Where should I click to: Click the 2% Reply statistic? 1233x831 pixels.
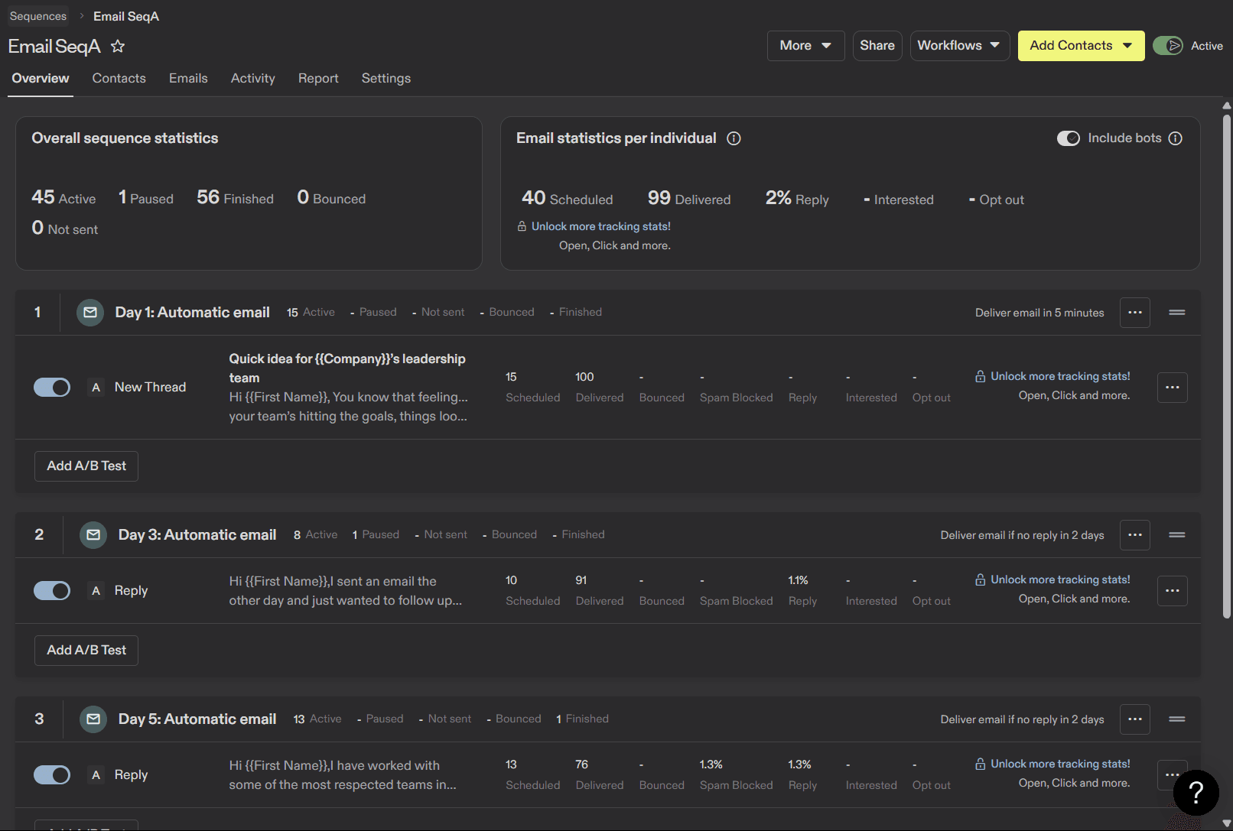point(797,199)
